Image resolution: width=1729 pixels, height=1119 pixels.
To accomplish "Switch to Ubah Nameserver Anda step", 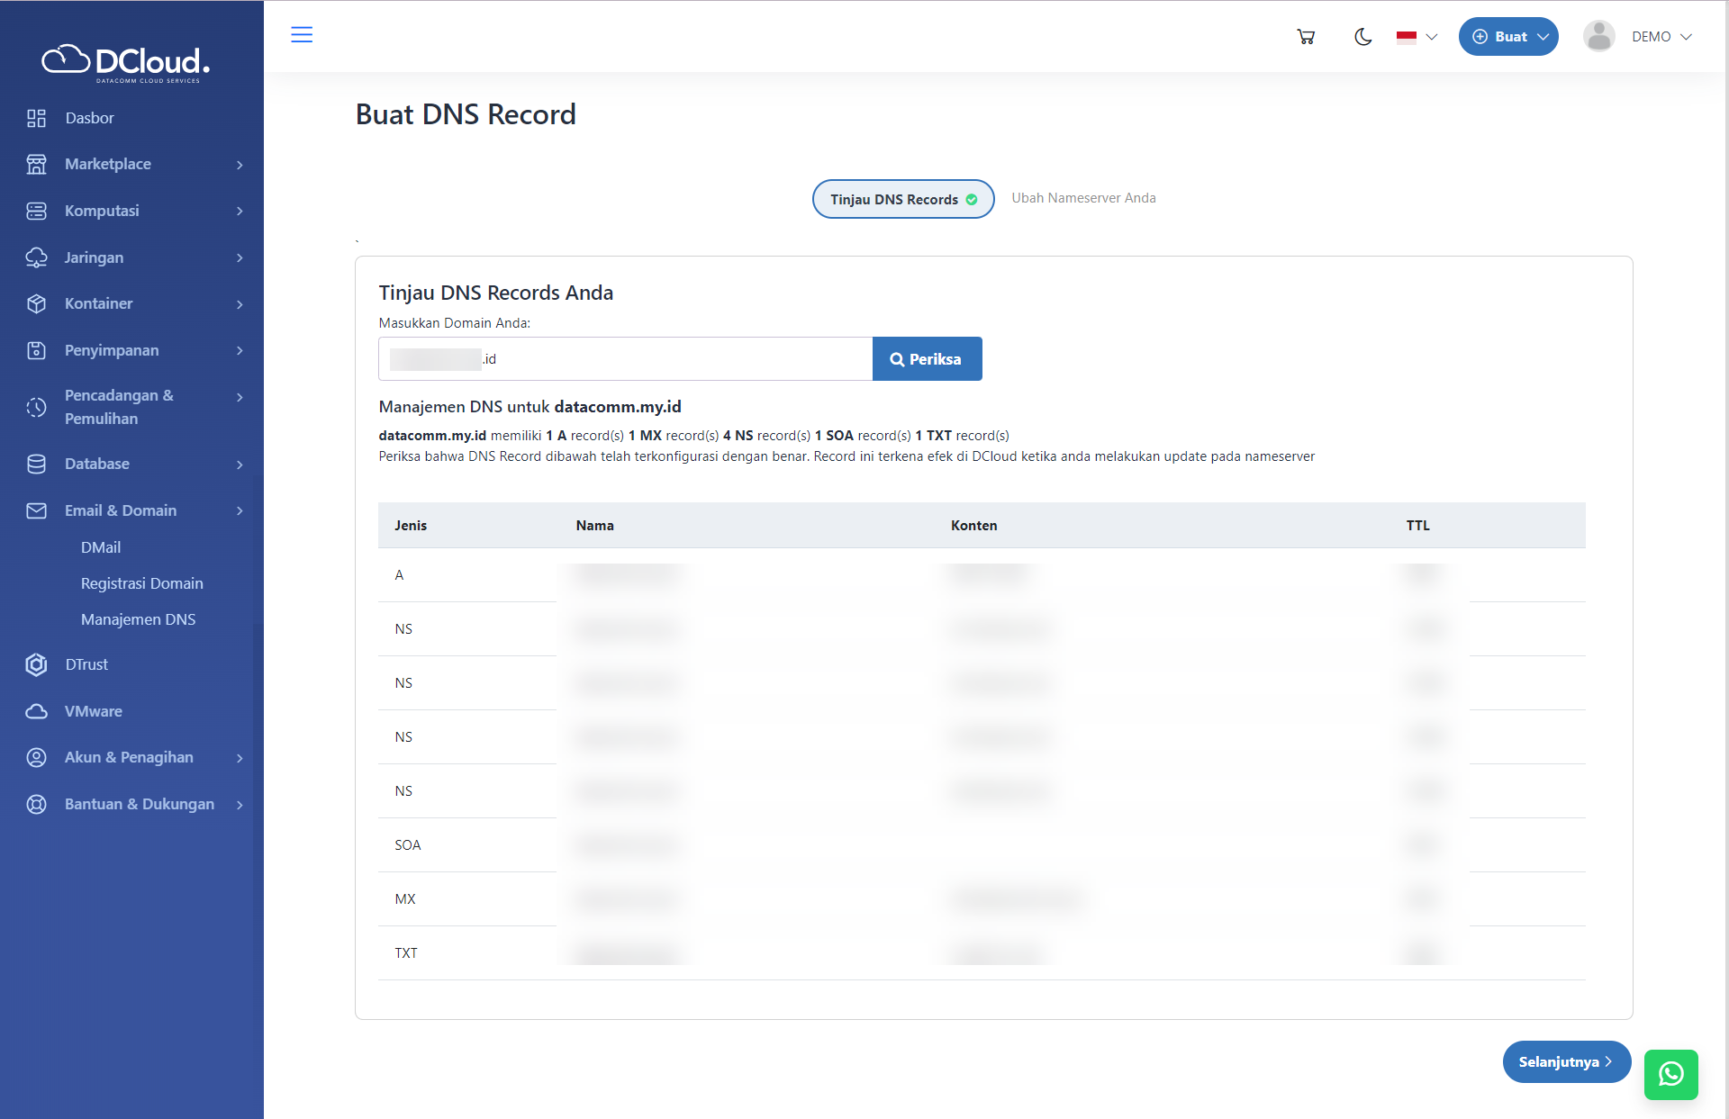I will [x=1083, y=198].
